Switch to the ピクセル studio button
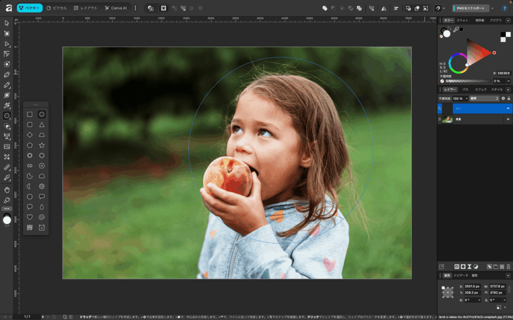The width and height of the screenshot is (513, 320). point(57,8)
